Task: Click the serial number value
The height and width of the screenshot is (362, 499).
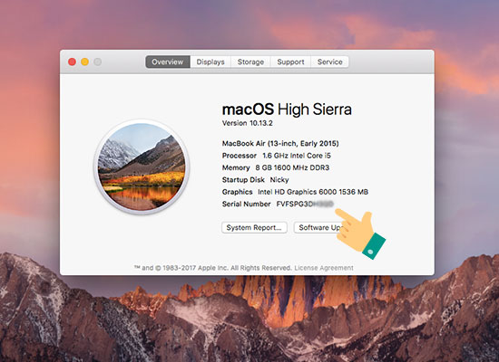Action: click(305, 204)
